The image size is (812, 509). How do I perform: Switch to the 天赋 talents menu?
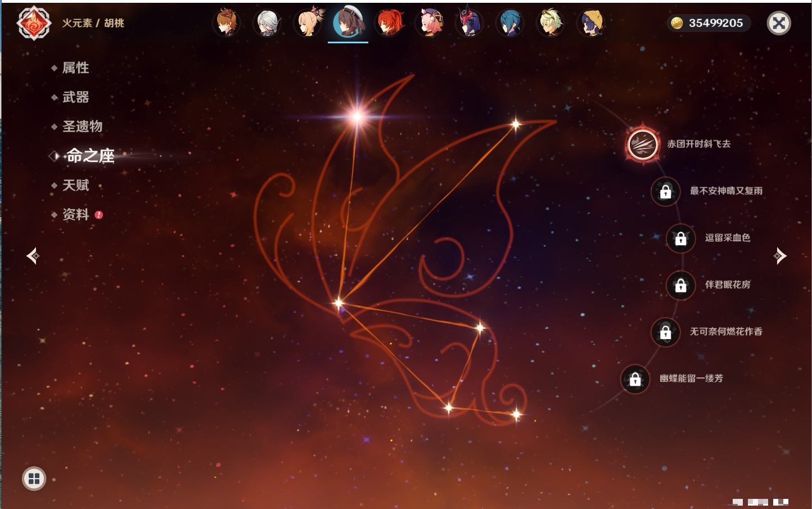point(75,185)
